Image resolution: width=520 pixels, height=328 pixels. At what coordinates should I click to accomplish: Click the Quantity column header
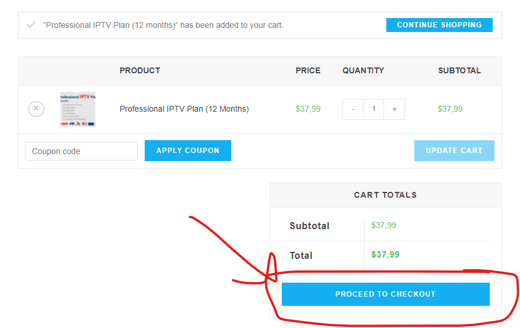click(363, 70)
